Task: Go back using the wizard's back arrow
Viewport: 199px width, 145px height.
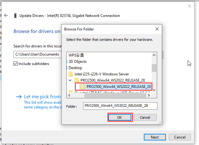Action: point(6,16)
